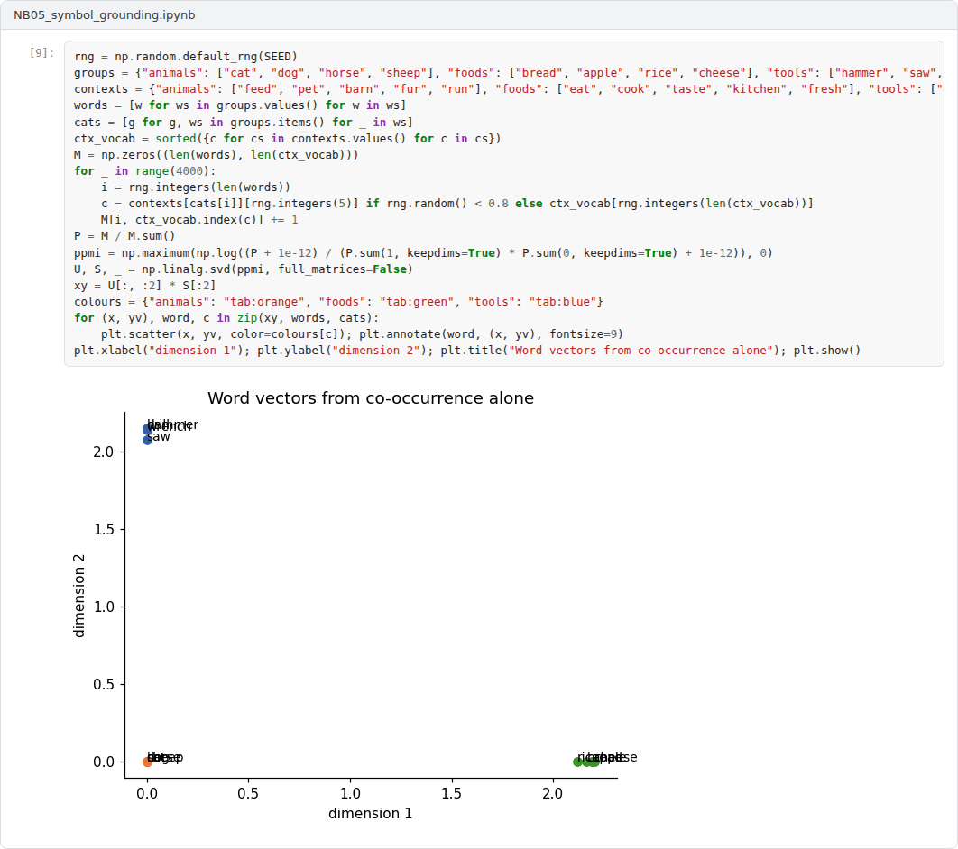958x849 pixels.
Task: Click the M = np.zeros(...) line
Action: coord(216,155)
